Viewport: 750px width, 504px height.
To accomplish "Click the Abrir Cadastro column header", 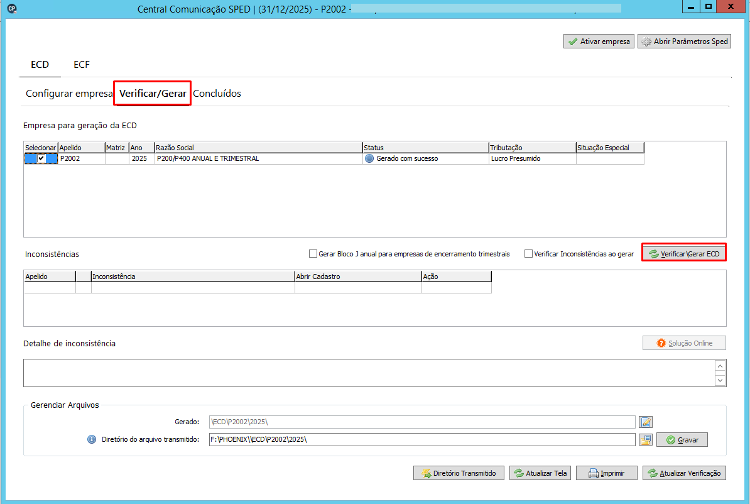I will (358, 276).
